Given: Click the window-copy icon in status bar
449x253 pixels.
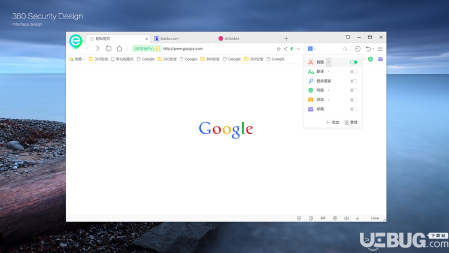Looking at the screenshot, I should pos(311,218).
